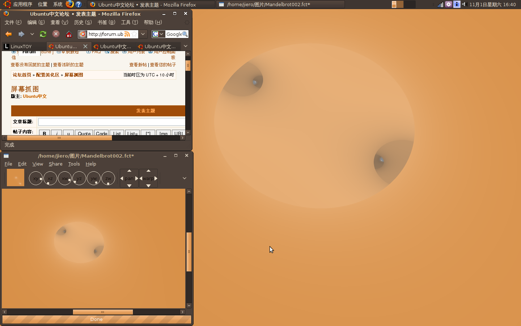Viewport: 521px width, 326px height.
Task: Stop loading with the red X icon
Action: pyautogui.click(x=56, y=34)
